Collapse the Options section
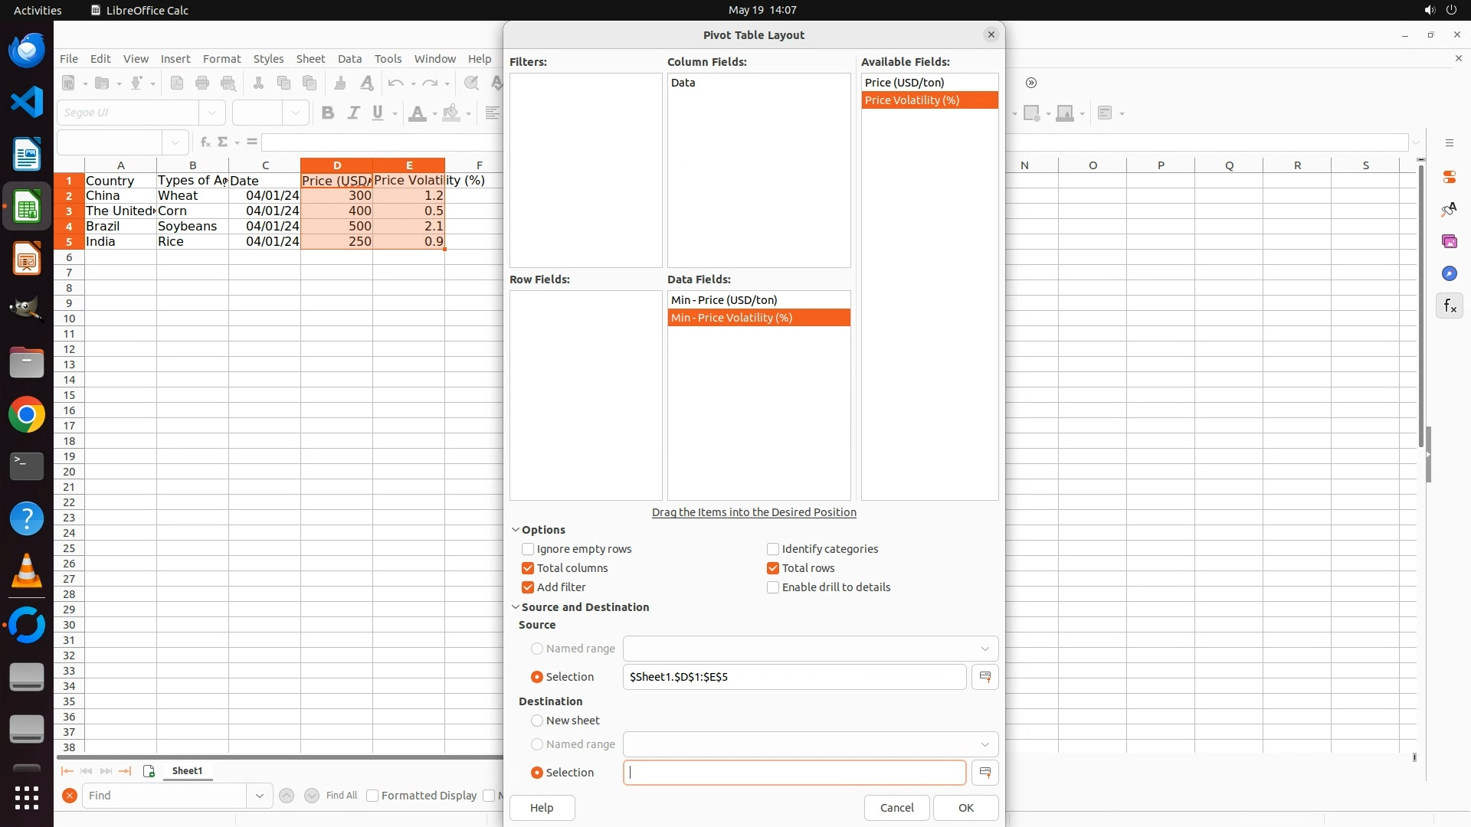This screenshot has height=827, width=1471. 516,530
